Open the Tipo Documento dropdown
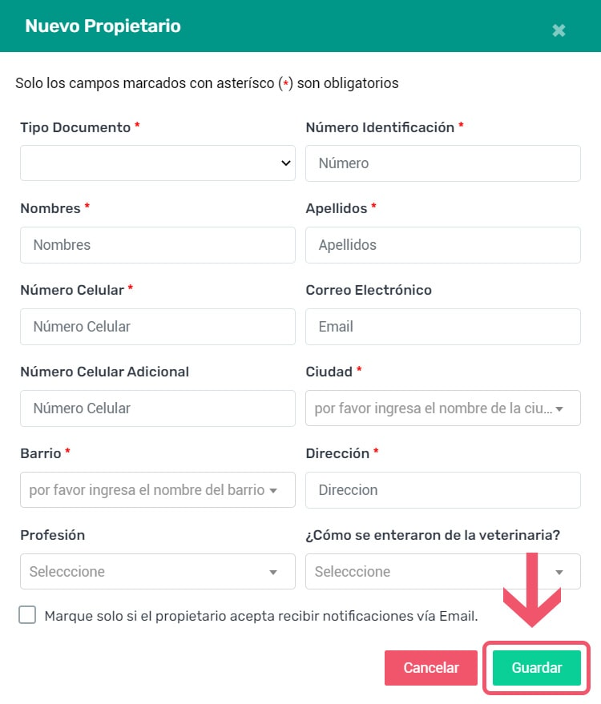This screenshot has width=601, height=704. coord(158,163)
